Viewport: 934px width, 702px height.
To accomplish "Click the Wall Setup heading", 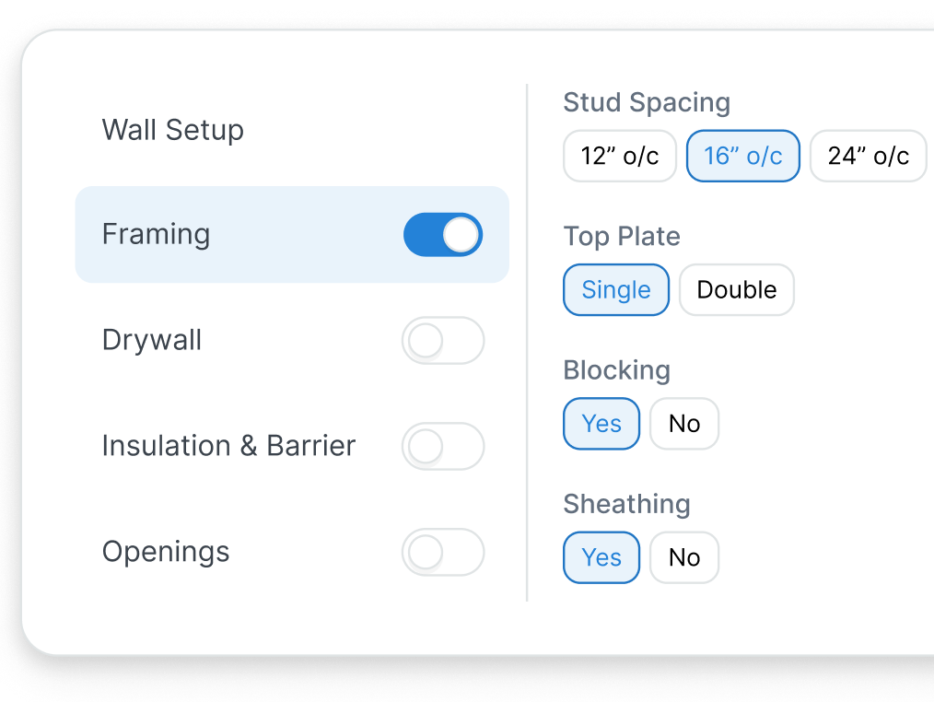I will coord(172,130).
